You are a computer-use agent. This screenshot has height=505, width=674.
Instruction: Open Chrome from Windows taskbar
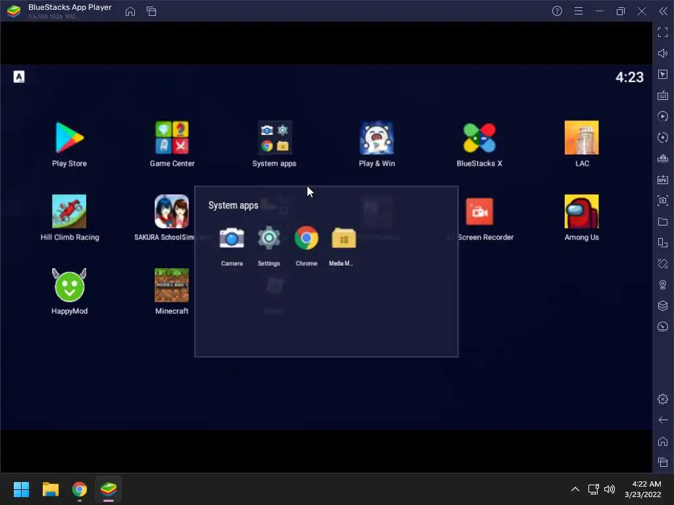tap(80, 489)
